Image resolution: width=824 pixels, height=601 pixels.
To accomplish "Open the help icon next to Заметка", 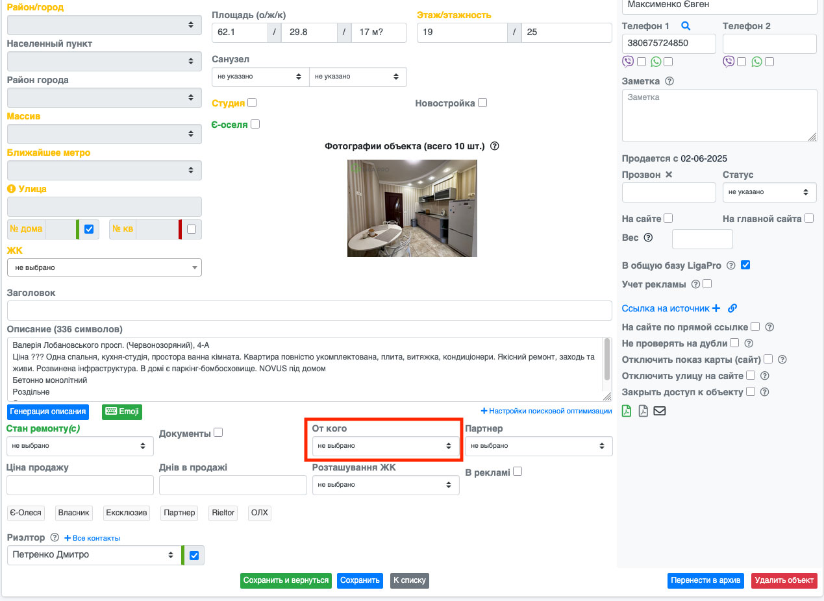I will (669, 82).
